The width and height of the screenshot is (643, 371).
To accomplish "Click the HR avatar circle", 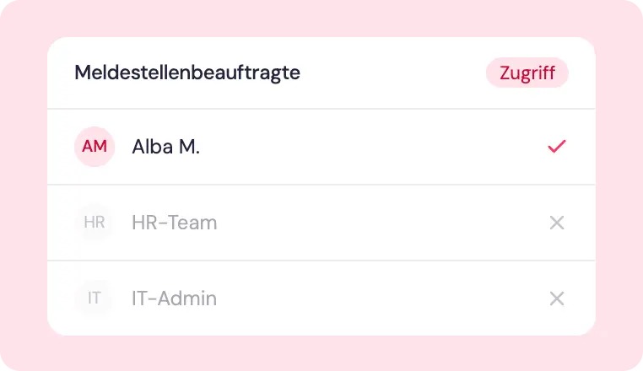I will click(x=95, y=223).
